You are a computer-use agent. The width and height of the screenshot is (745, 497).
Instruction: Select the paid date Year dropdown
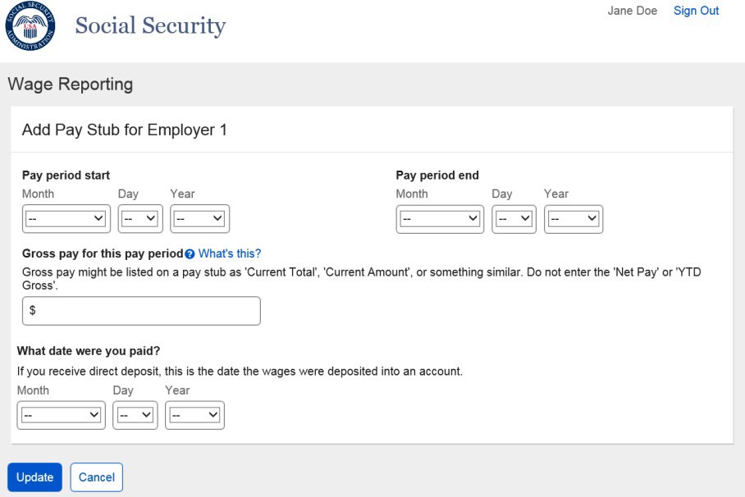point(194,415)
